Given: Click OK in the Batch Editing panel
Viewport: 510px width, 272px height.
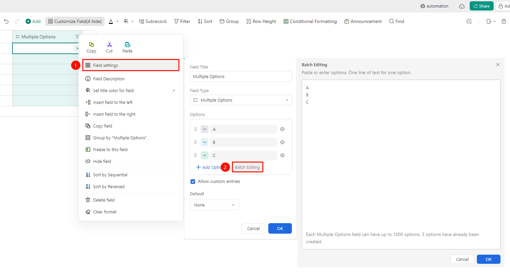Looking at the screenshot, I should pos(489,259).
